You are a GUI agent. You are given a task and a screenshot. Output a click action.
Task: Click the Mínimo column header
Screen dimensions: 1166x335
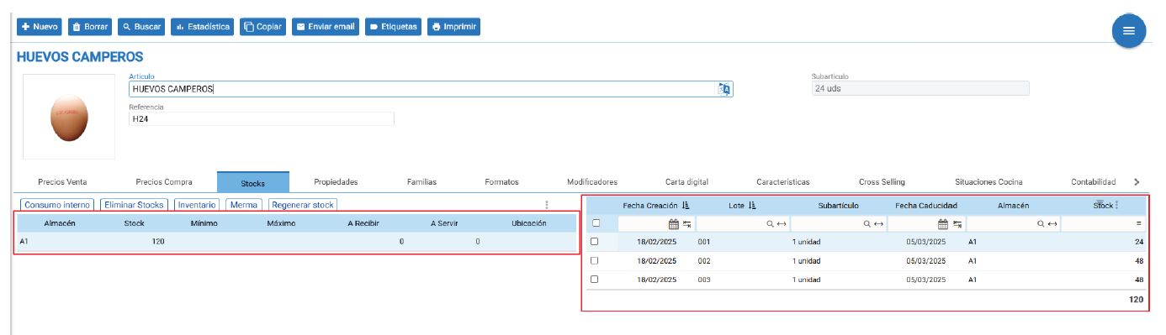pyautogui.click(x=204, y=223)
